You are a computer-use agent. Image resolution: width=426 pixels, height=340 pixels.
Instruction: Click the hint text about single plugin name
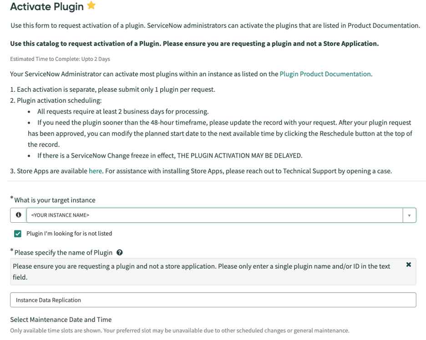(x=202, y=272)
